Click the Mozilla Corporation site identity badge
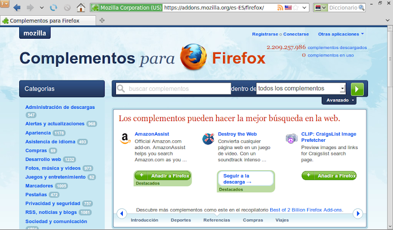This screenshot has height=230, width=393. [127, 8]
